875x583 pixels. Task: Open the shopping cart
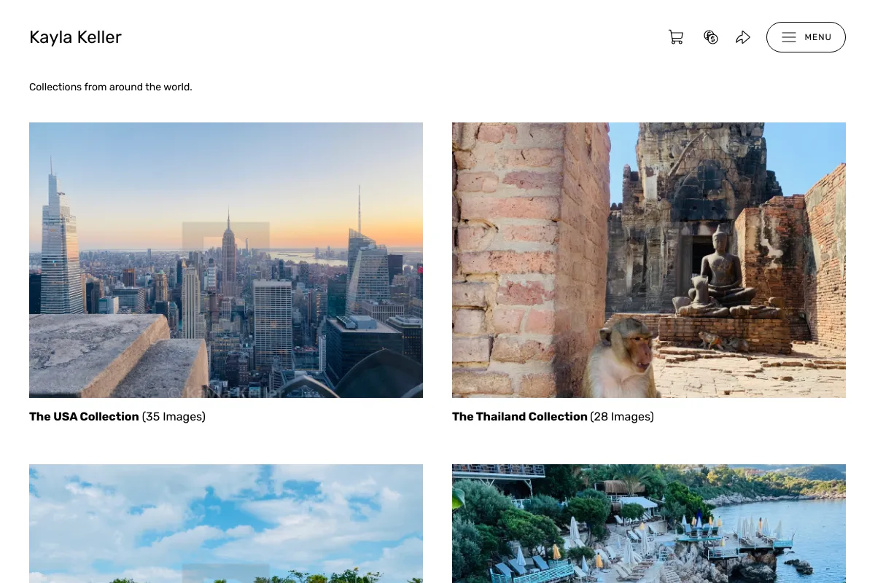tap(676, 37)
